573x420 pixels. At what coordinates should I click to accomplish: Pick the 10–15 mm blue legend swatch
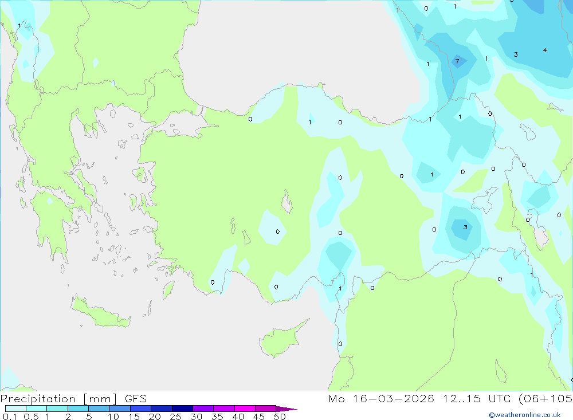click(x=120, y=409)
